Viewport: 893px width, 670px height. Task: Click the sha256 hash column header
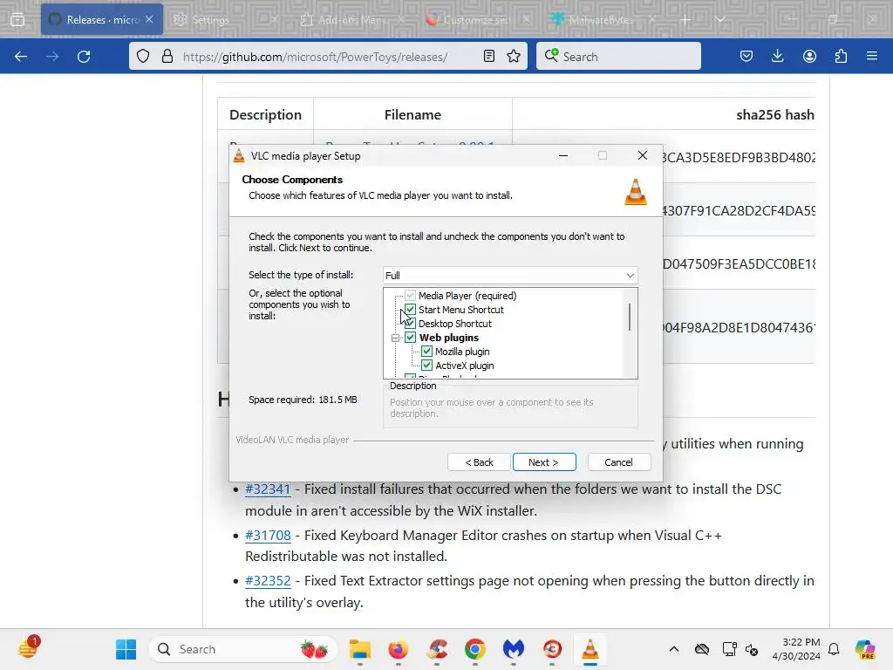coord(775,114)
